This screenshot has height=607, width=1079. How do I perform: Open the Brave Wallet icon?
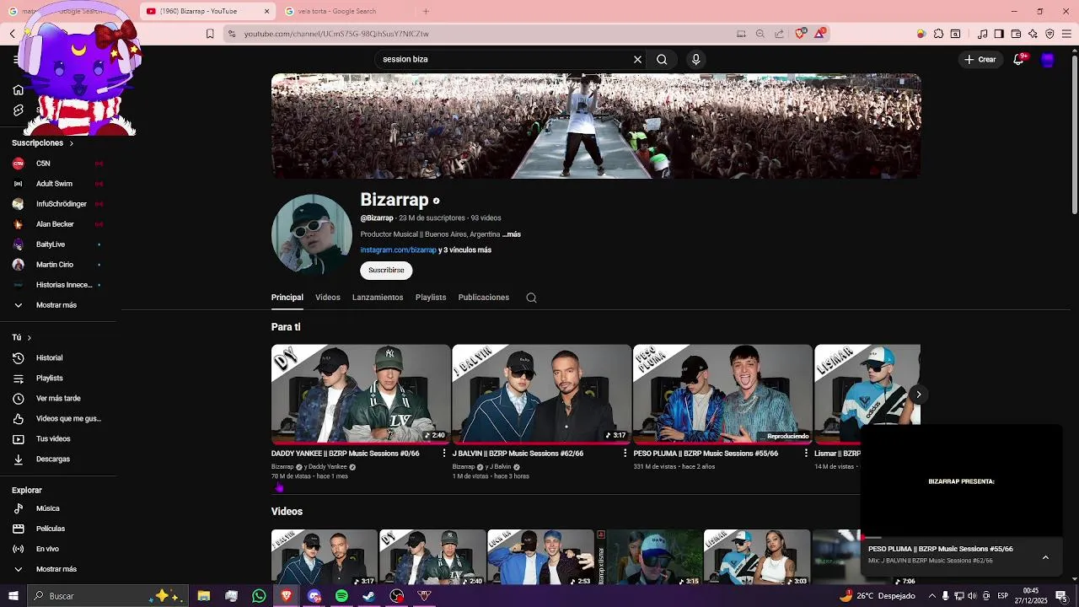click(1016, 34)
